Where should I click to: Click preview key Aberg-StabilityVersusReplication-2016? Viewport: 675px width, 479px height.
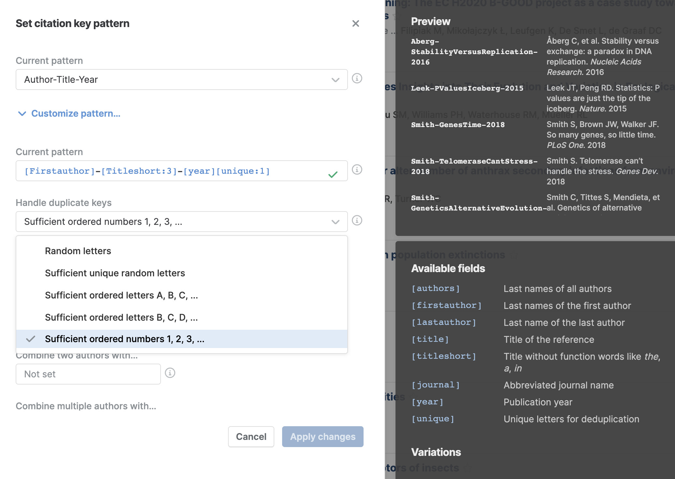click(x=474, y=51)
